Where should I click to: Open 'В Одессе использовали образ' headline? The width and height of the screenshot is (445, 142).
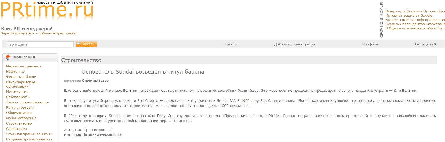[415, 28]
